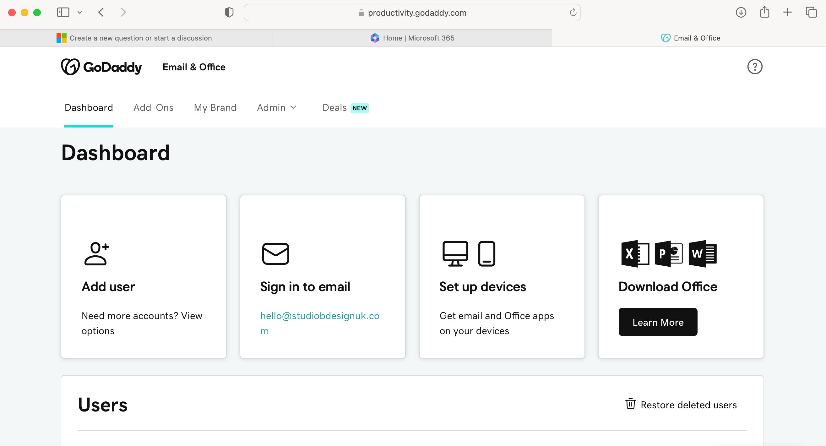Click the envelope icon for email sign-in
This screenshot has height=446, width=826.
[x=275, y=253]
